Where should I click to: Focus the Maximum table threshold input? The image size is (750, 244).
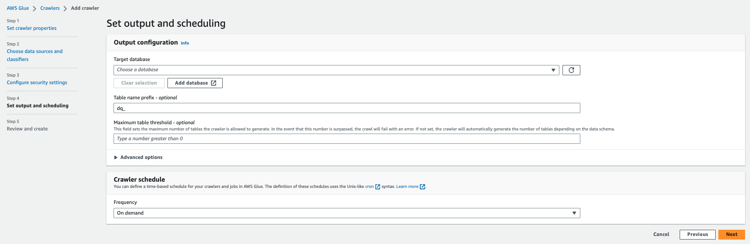[346, 139]
